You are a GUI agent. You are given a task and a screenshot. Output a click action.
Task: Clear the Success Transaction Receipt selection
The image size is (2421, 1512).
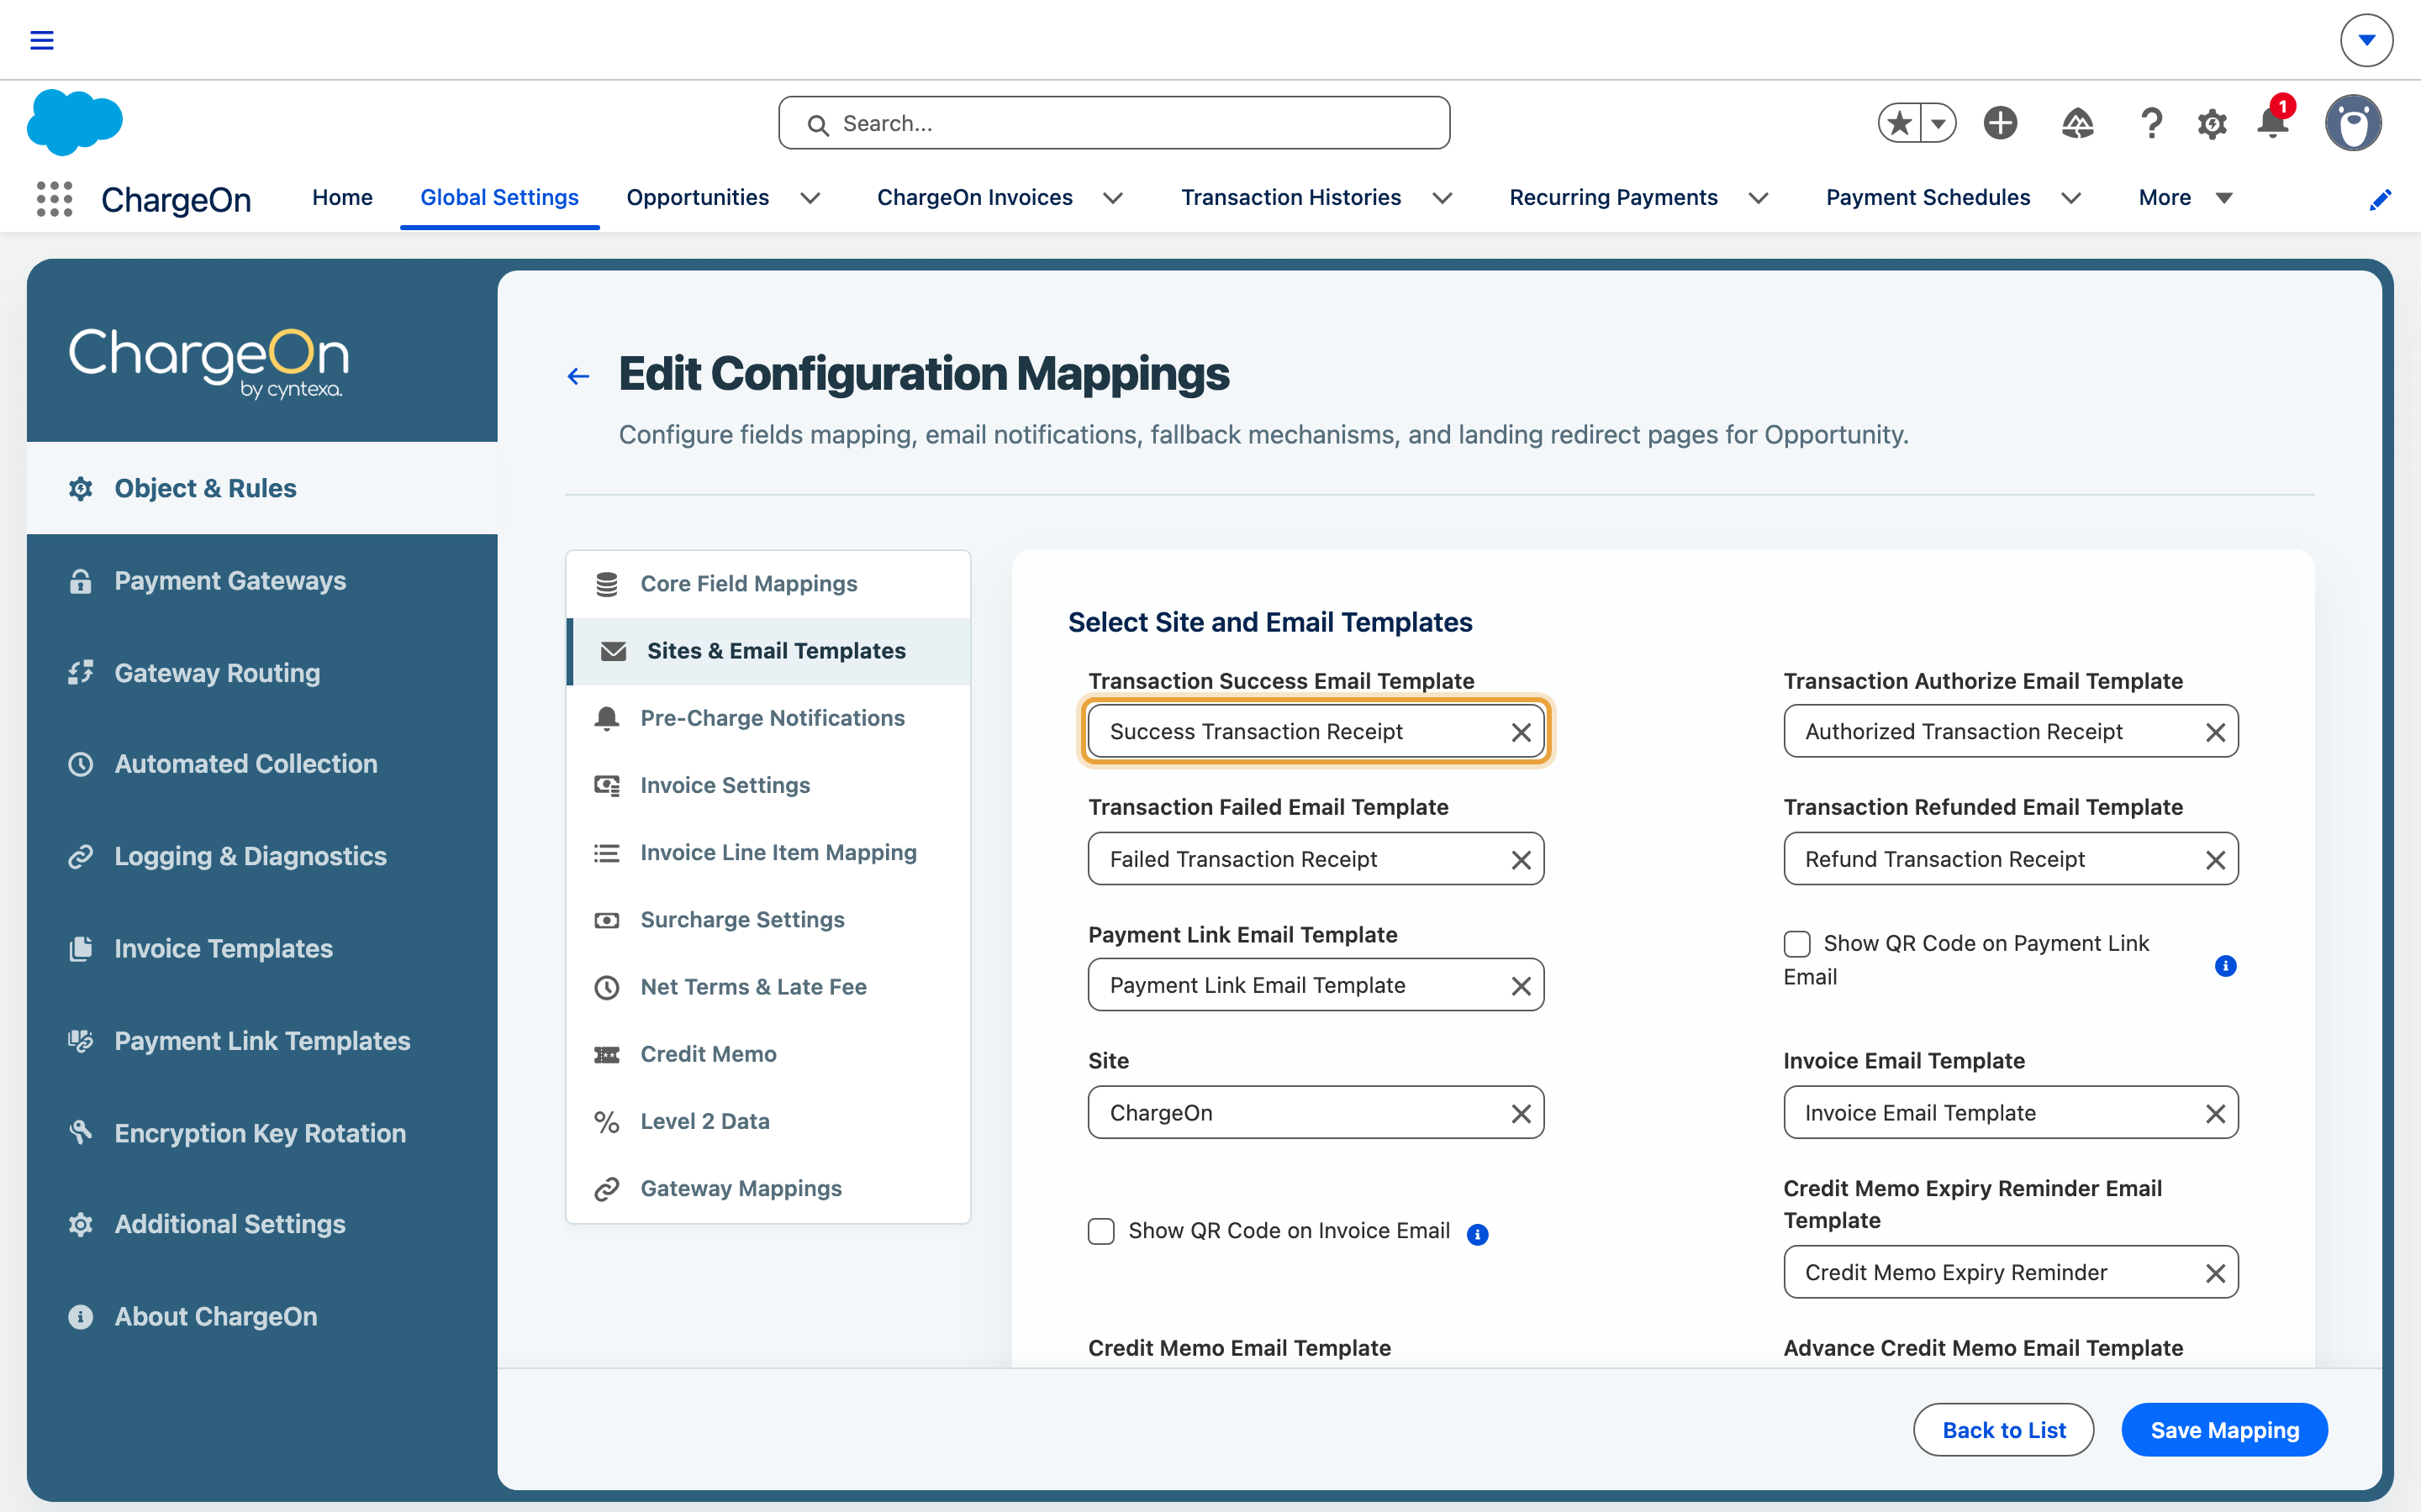[x=1521, y=732]
